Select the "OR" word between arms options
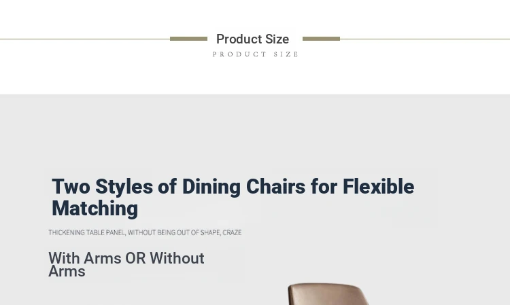This screenshot has height=305, width=510. pos(135,259)
